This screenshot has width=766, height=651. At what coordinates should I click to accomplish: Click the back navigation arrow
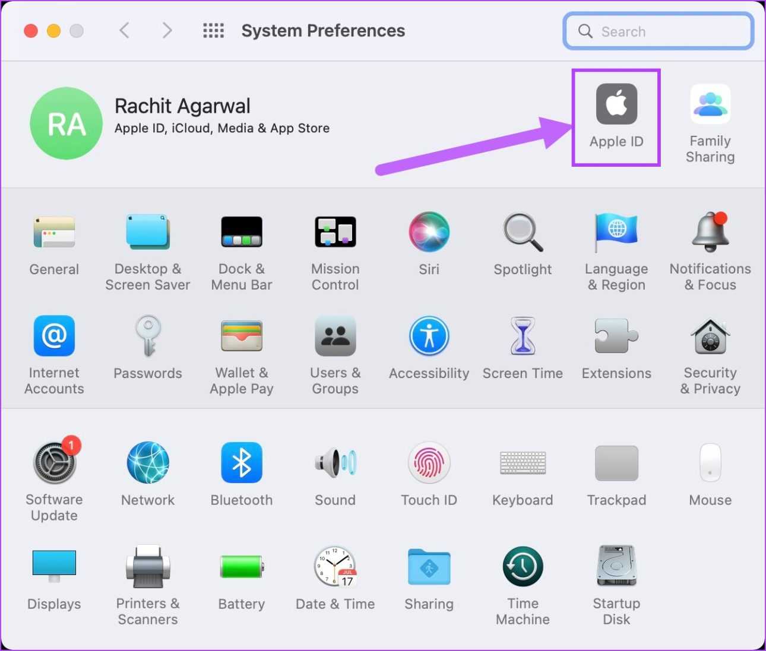click(x=124, y=31)
